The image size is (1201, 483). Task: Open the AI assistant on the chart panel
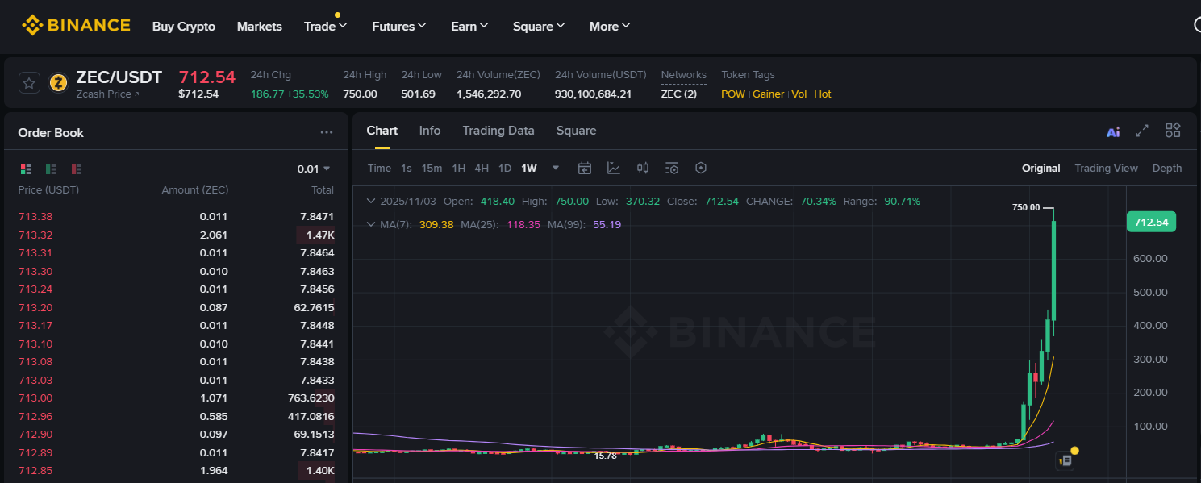point(1112,131)
